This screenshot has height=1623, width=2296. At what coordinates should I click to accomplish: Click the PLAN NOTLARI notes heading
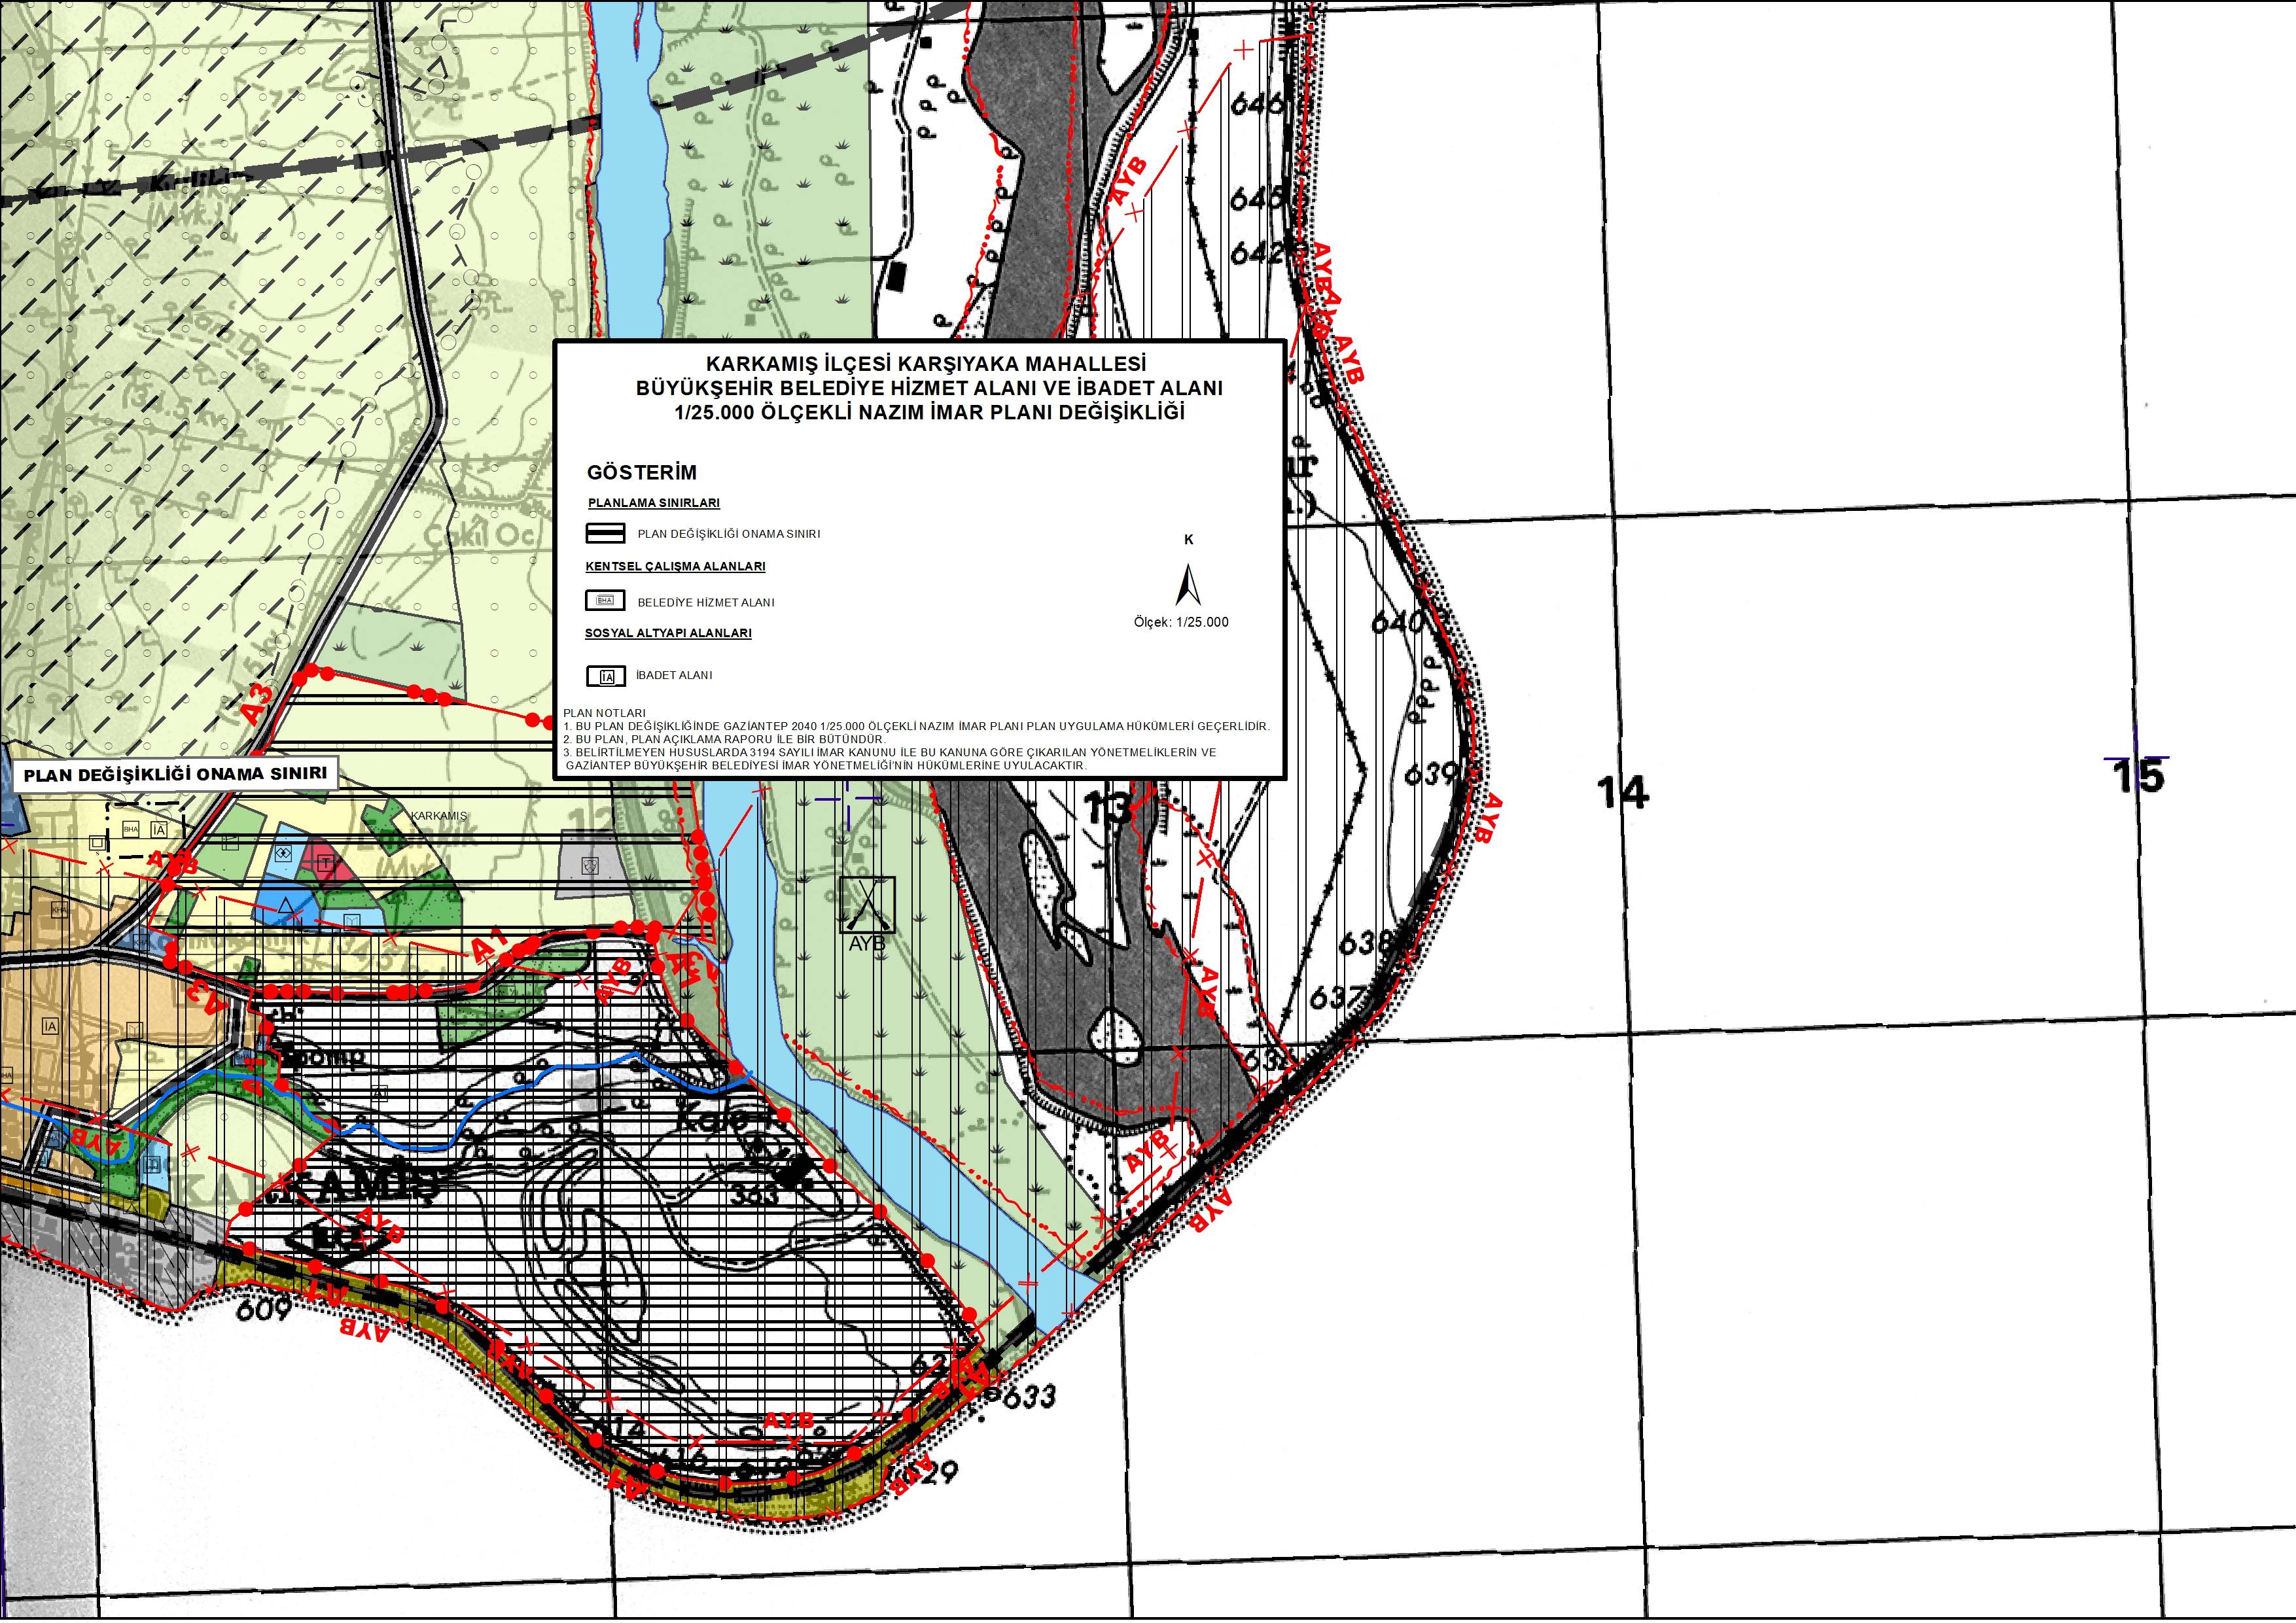point(604,713)
